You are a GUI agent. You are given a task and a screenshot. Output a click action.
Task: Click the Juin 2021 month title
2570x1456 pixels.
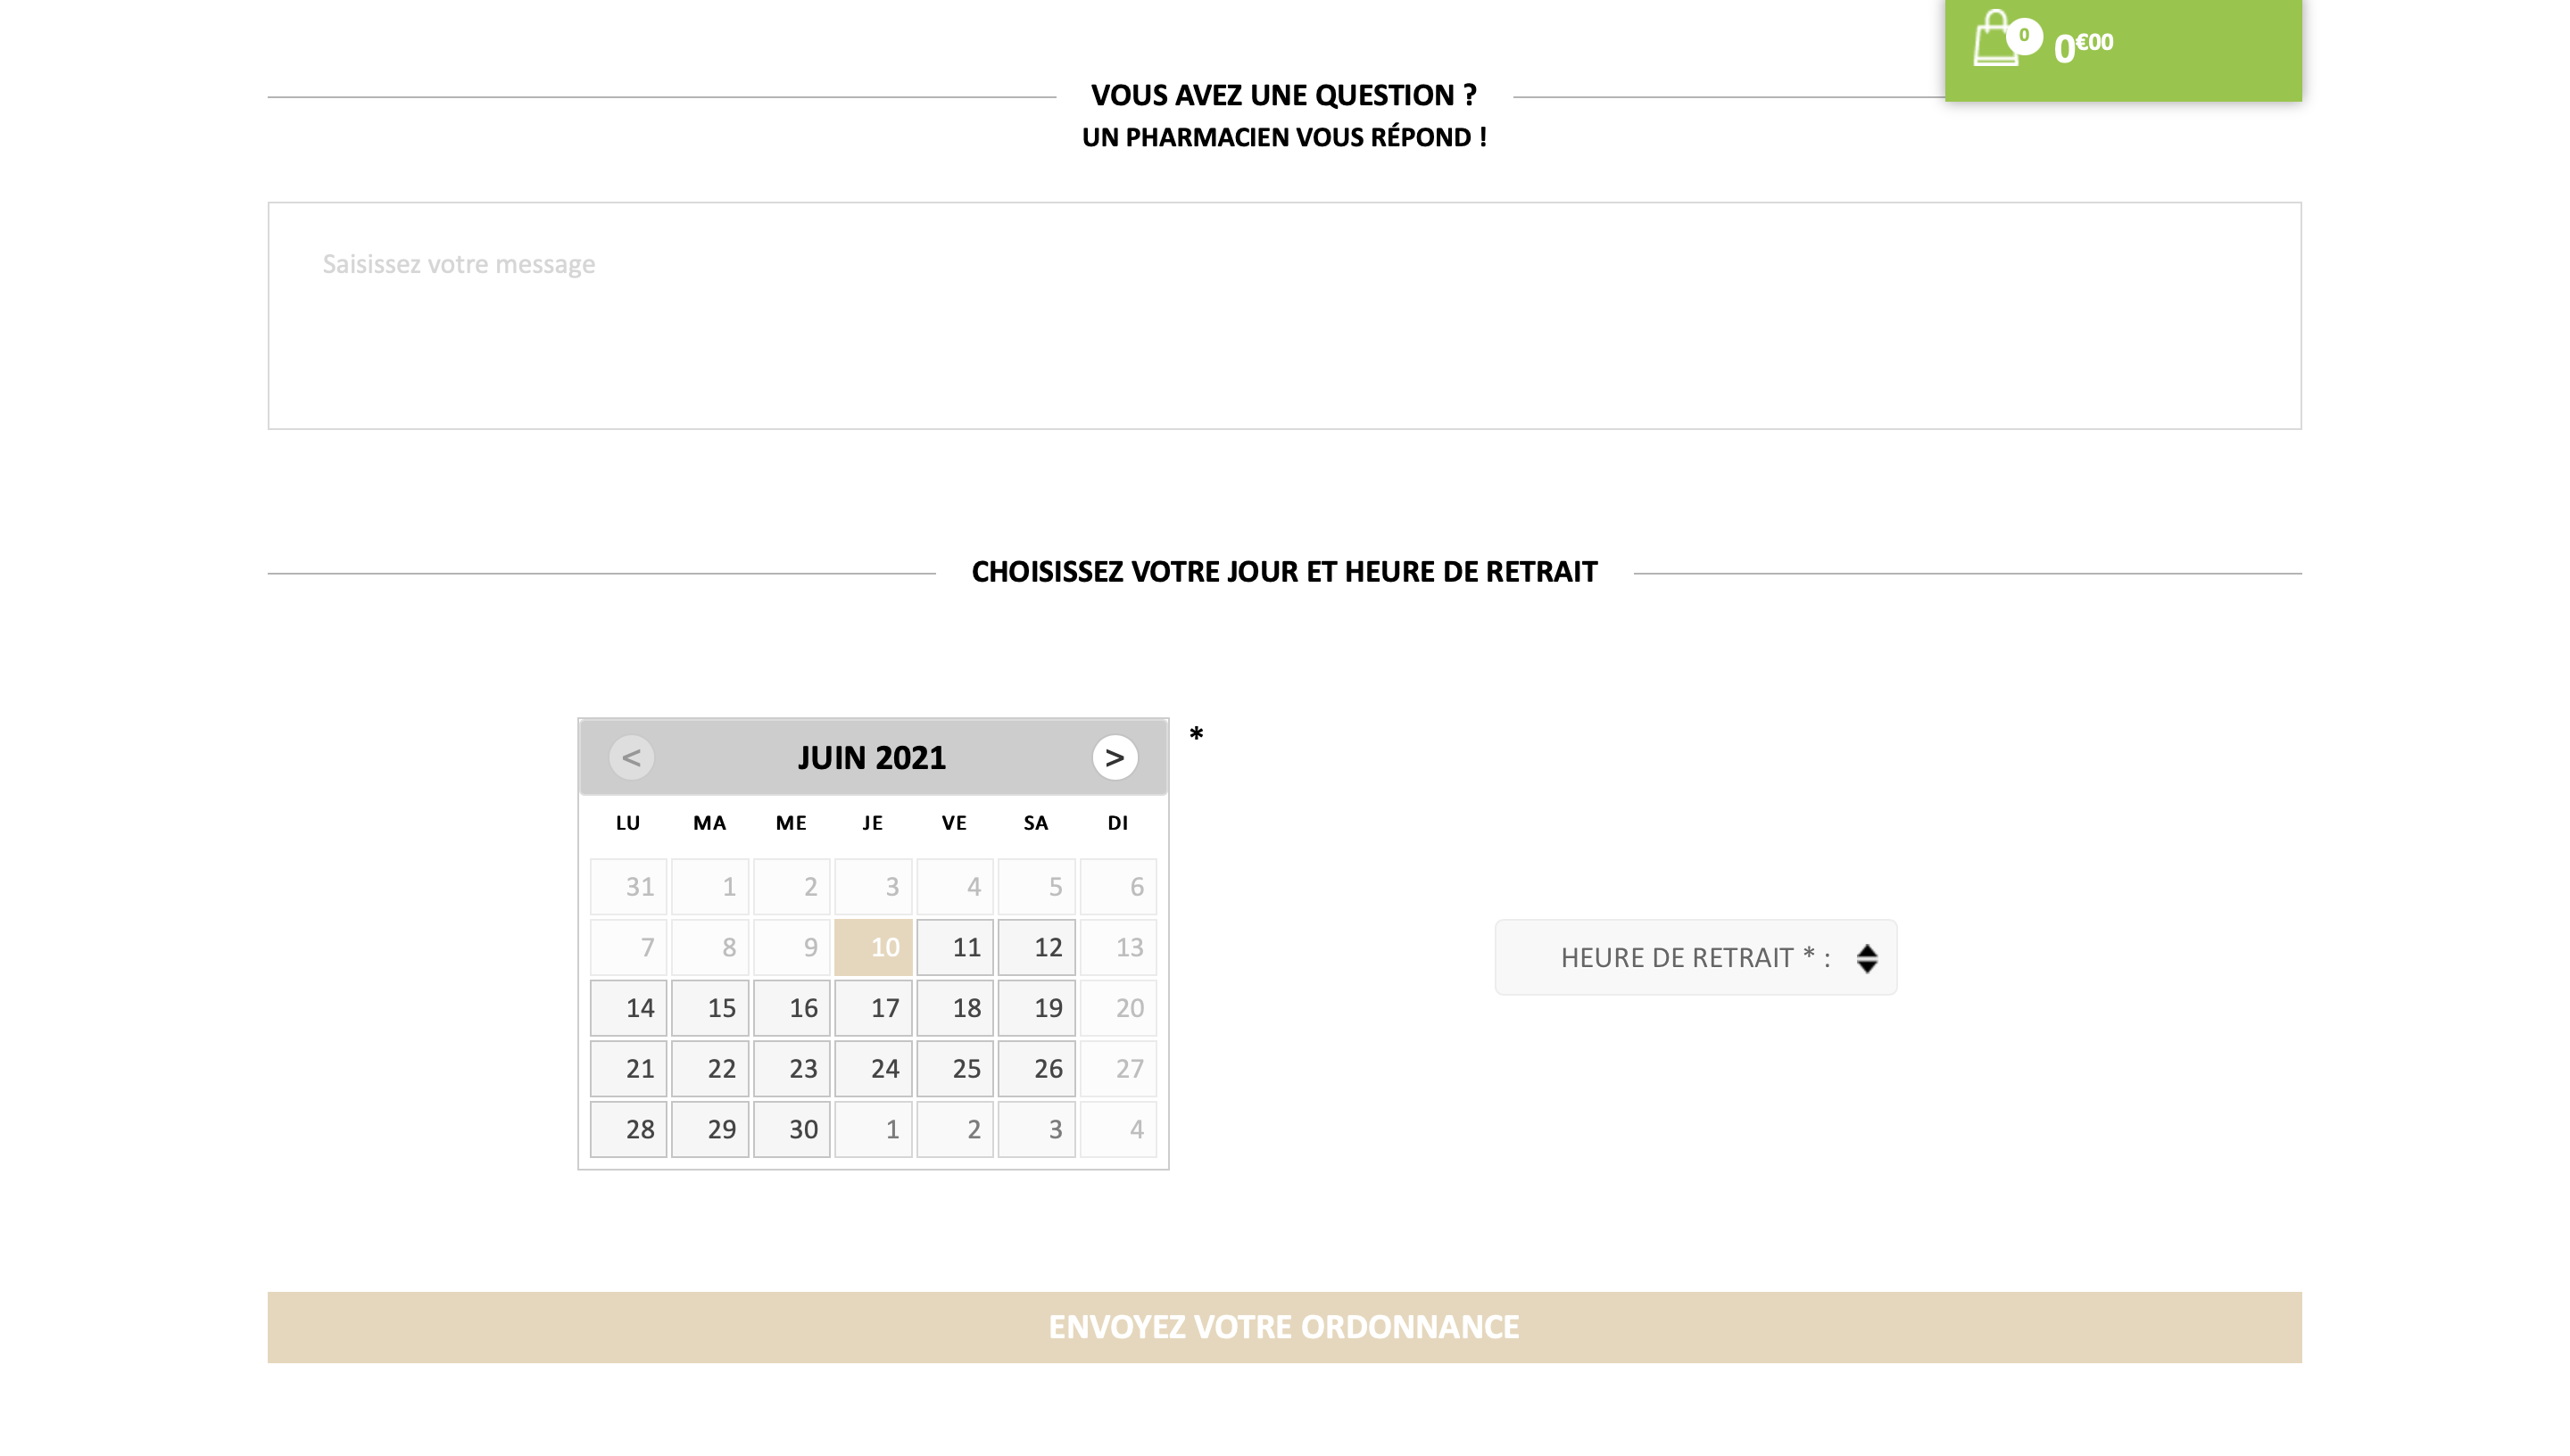pos(872,758)
